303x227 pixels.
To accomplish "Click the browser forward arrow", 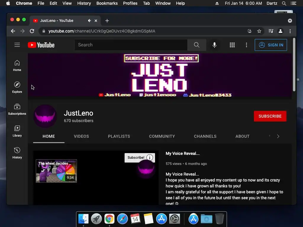I will (x=22, y=31).
